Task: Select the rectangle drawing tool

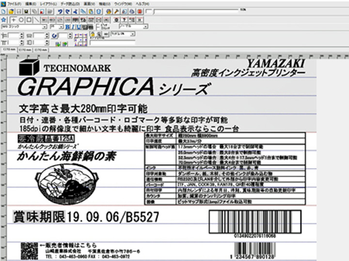Action: [x=29, y=20]
